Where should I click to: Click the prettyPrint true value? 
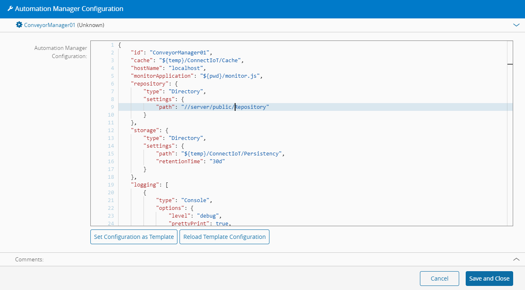(x=222, y=223)
